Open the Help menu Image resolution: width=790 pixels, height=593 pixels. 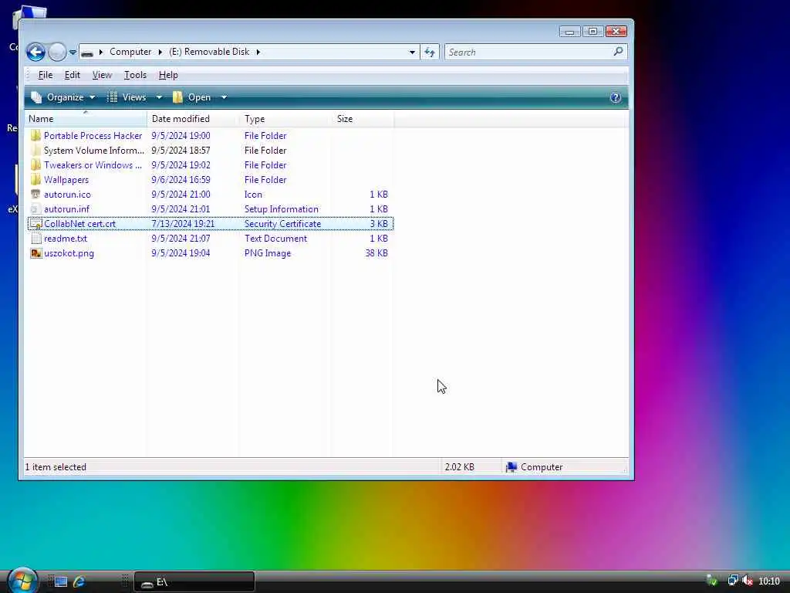click(x=167, y=75)
